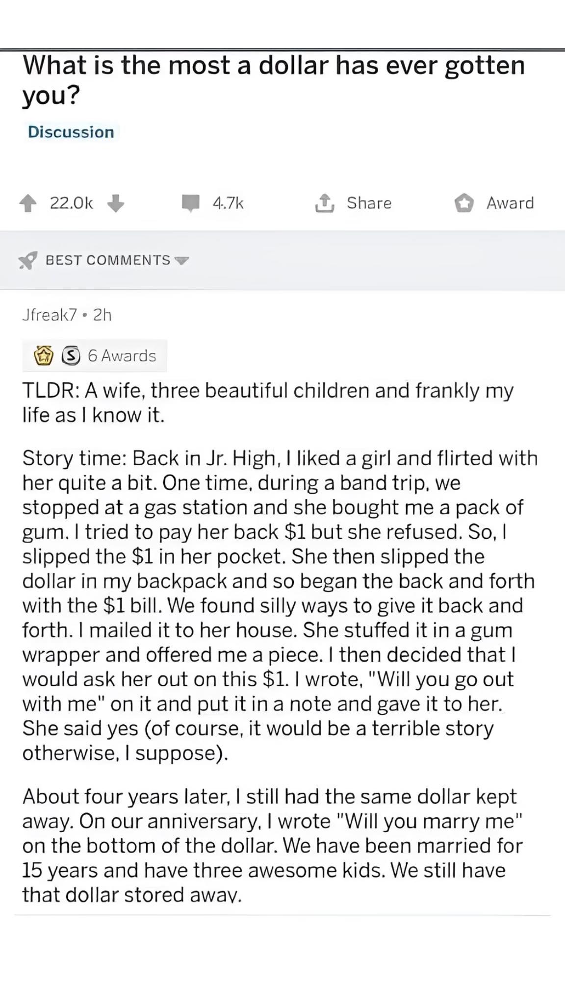Click the Award badge icon
This screenshot has height=1004, width=565.
[x=464, y=203]
